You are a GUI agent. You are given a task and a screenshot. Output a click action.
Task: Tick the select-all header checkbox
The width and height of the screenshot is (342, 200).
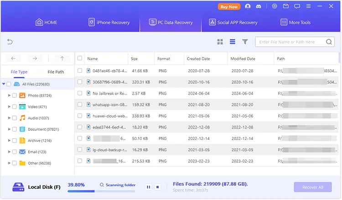(x=80, y=58)
